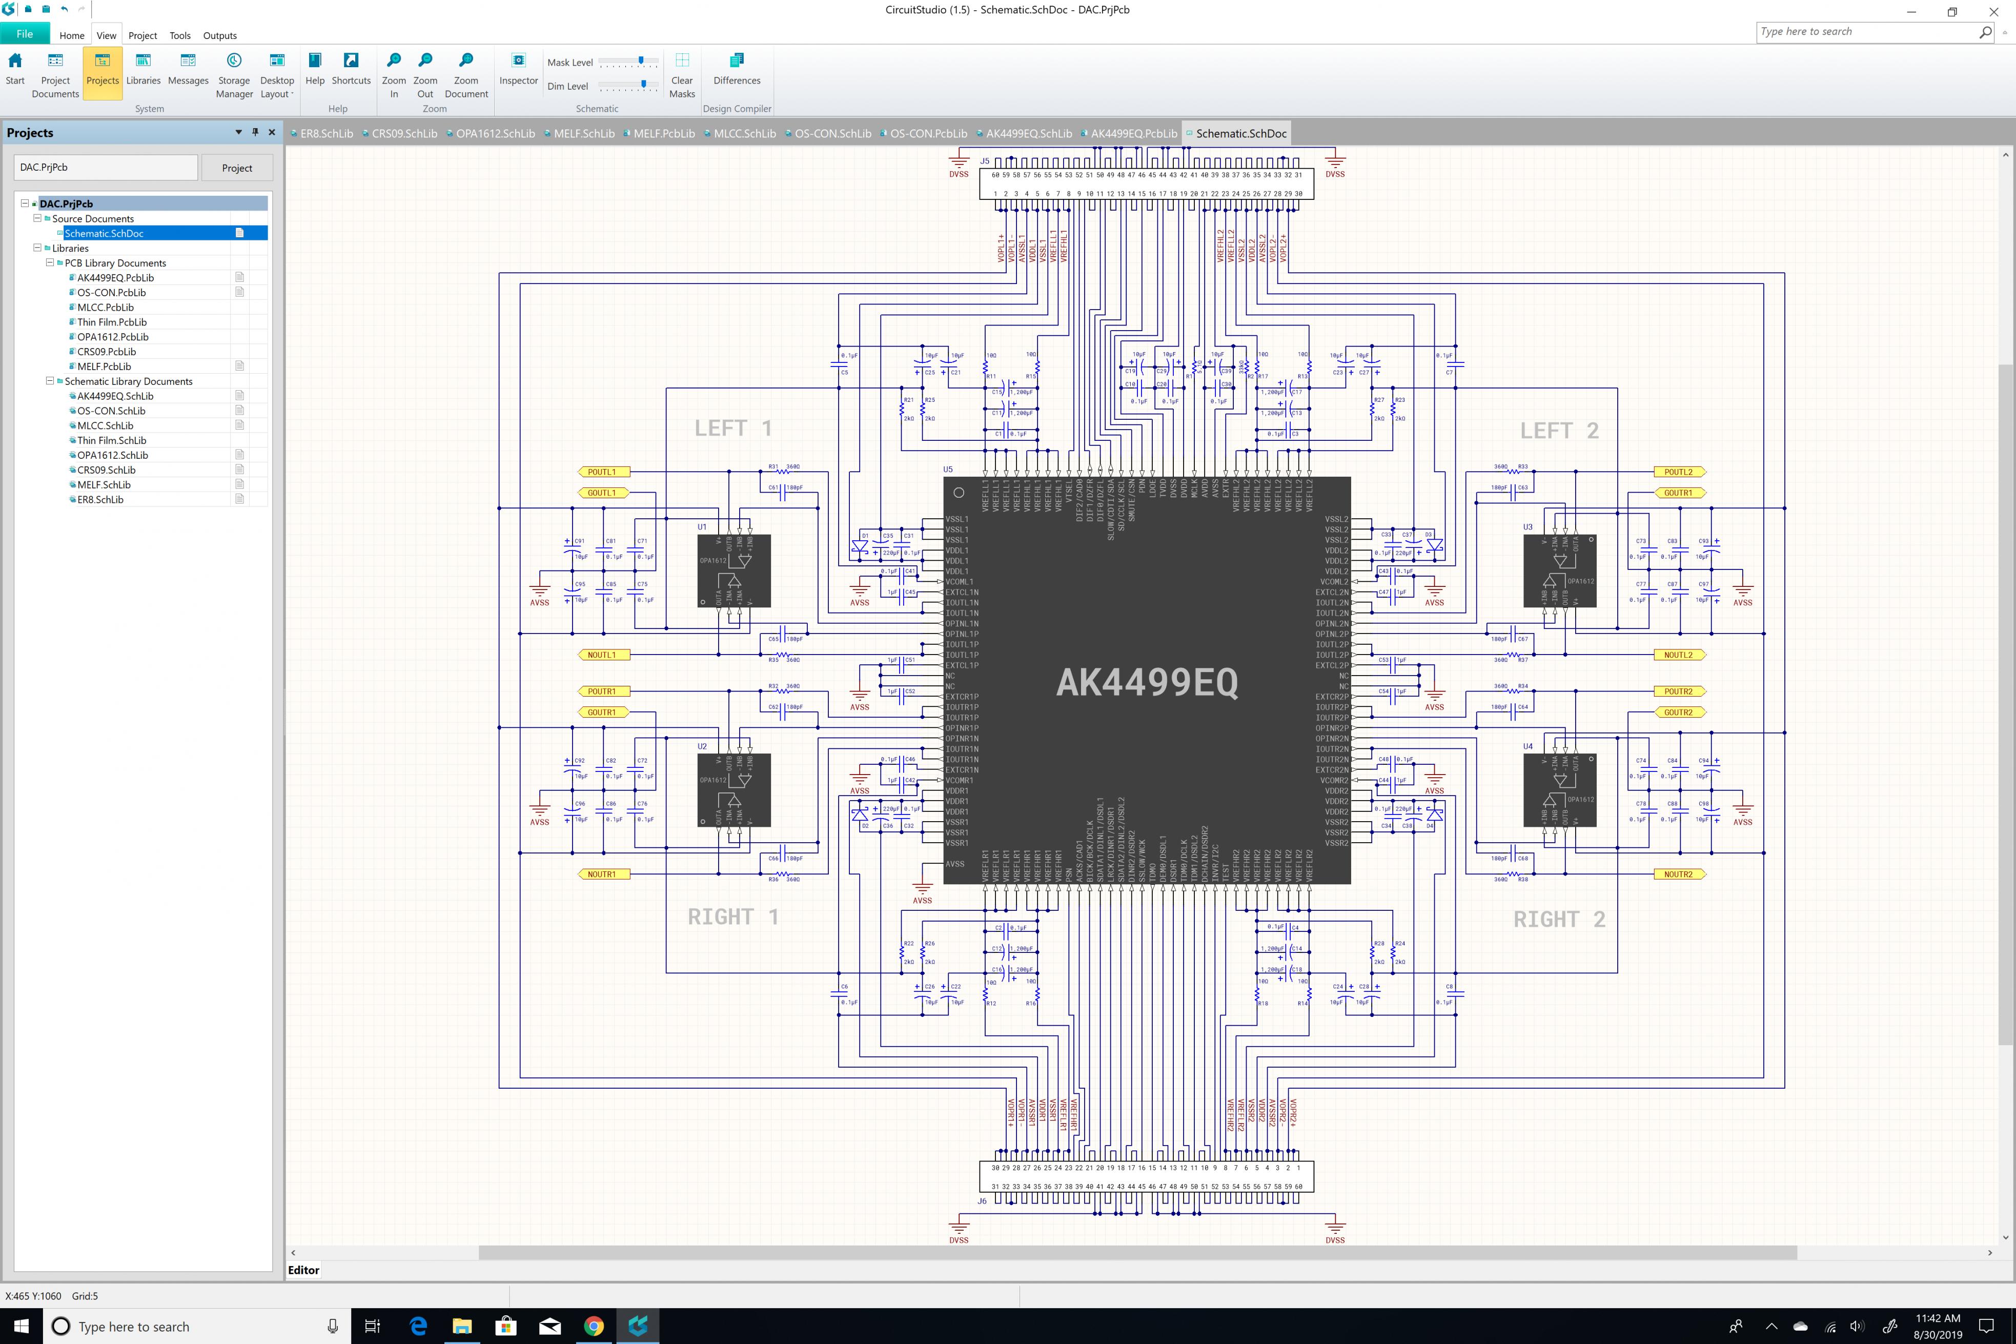Click the Editor tab below schematic
The height and width of the screenshot is (1344, 2016).
click(303, 1270)
